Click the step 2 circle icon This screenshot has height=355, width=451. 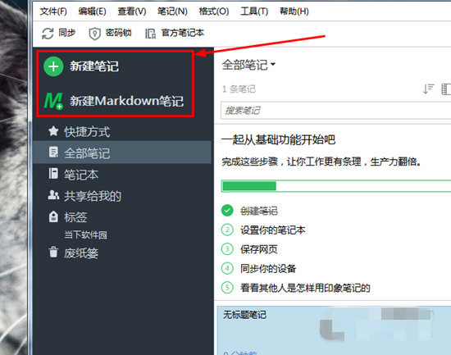click(227, 230)
